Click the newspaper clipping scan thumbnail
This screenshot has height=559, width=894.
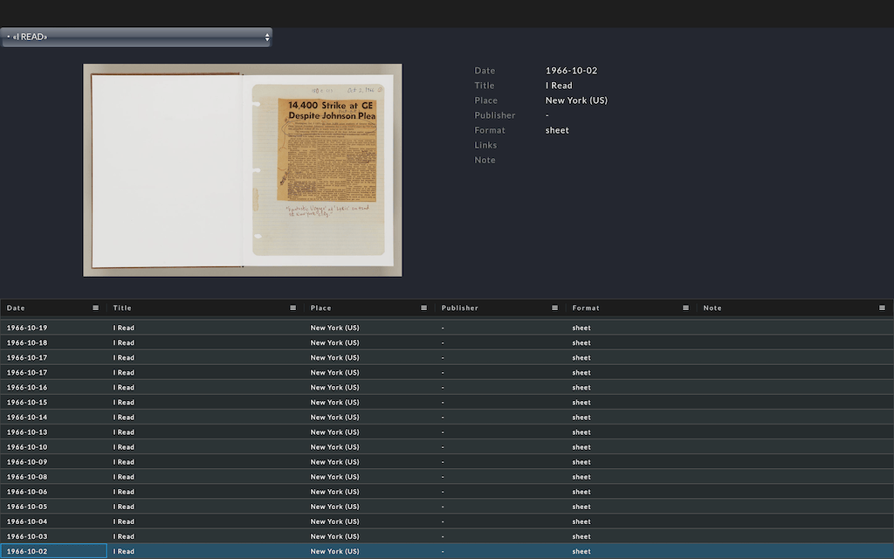pos(243,169)
